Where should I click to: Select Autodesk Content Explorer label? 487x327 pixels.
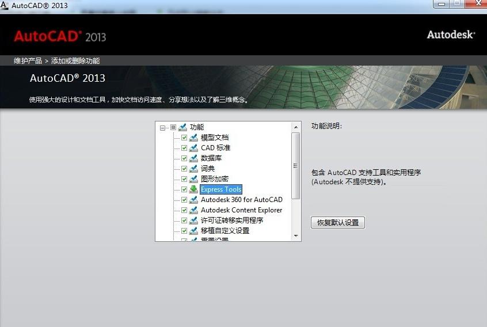click(x=242, y=210)
